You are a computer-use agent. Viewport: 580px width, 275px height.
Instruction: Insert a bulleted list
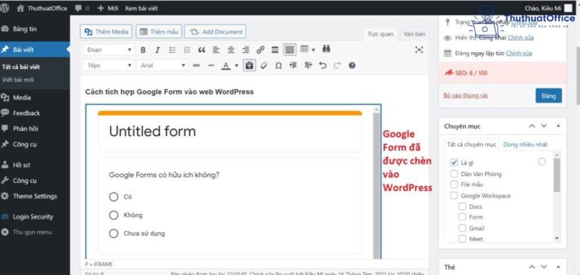coord(173,50)
